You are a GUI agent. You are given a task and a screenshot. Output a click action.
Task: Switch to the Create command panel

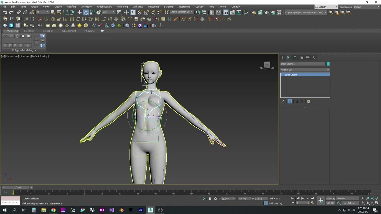point(282,58)
